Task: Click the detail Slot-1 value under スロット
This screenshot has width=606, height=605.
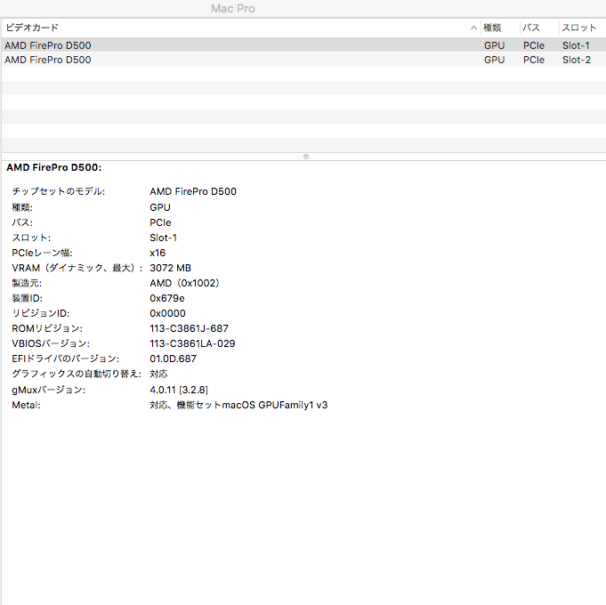Action: point(163,238)
